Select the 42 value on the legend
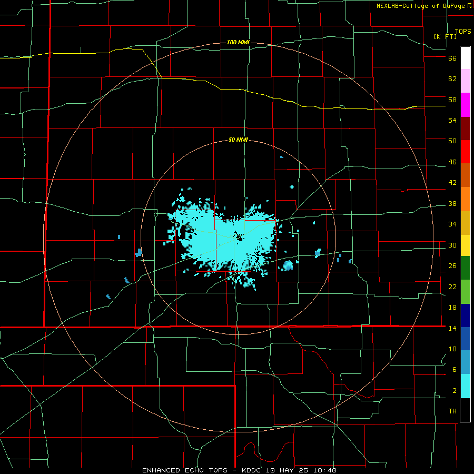The image size is (474, 474). click(x=452, y=183)
